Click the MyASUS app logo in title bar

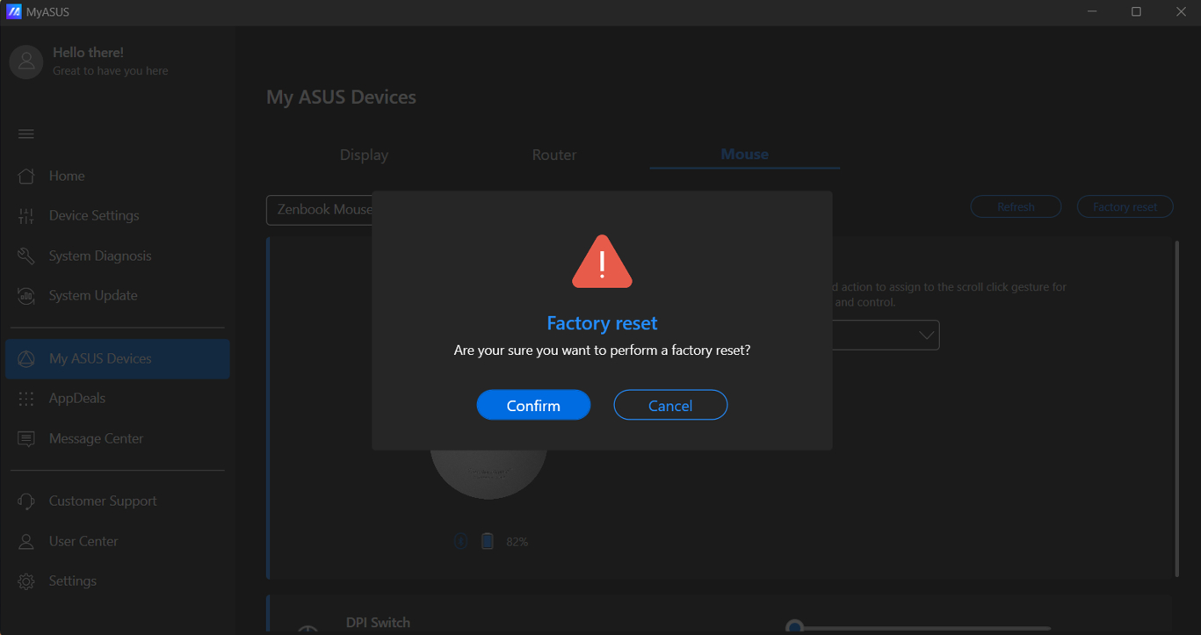(x=13, y=12)
